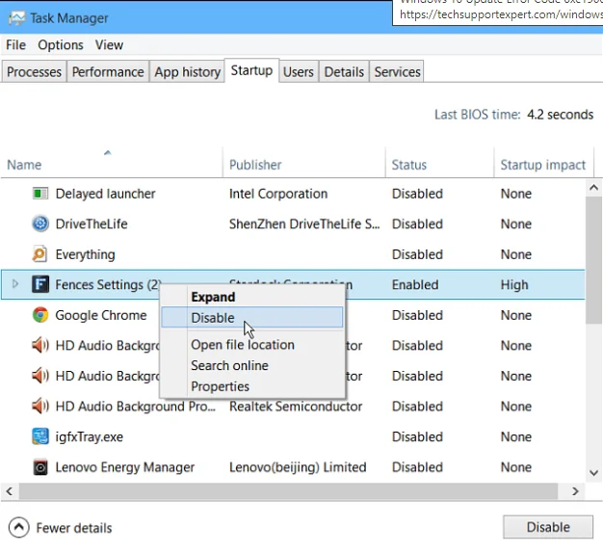603x553 pixels.
Task: Click the Fewer details link
Action: coord(74,528)
